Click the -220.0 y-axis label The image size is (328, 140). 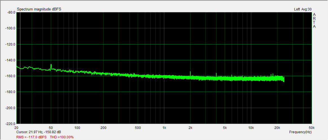pyautogui.click(x=10, y=124)
